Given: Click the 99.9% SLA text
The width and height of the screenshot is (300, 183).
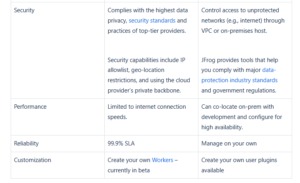Looking at the screenshot, I should 121,143.
